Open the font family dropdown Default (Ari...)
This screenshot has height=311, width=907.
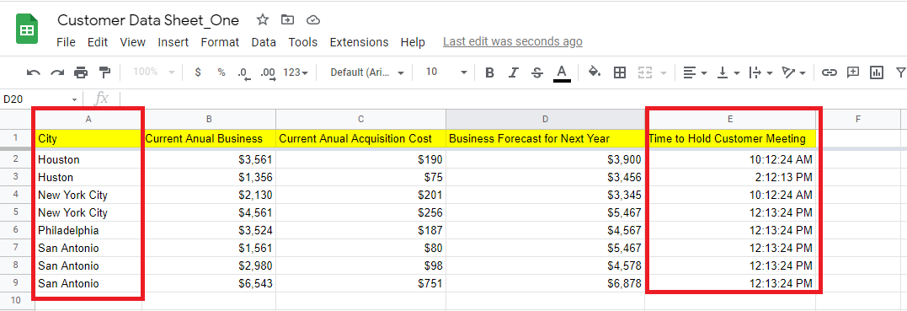[x=366, y=72]
